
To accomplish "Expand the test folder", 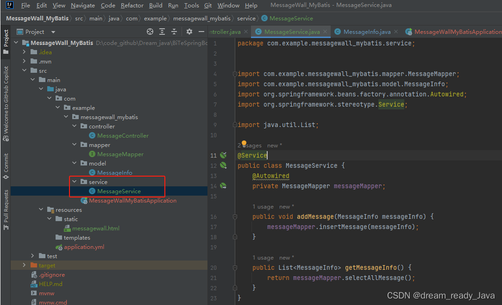I will coord(33,256).
